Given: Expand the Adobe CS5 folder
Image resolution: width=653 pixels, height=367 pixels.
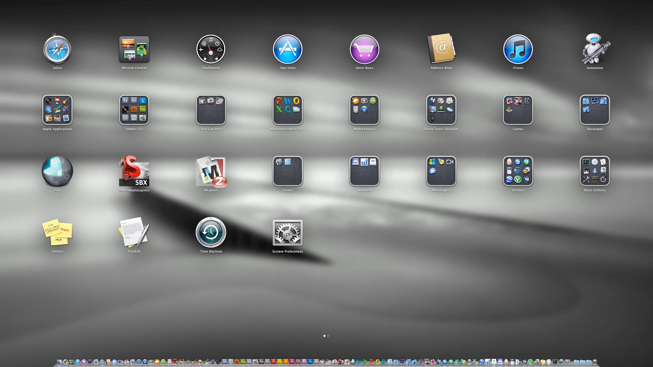Looking at the screenshot, I should (134, 110).
